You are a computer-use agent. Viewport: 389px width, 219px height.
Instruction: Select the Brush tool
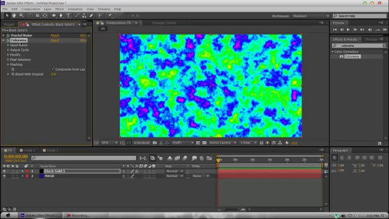click(77, 16)
